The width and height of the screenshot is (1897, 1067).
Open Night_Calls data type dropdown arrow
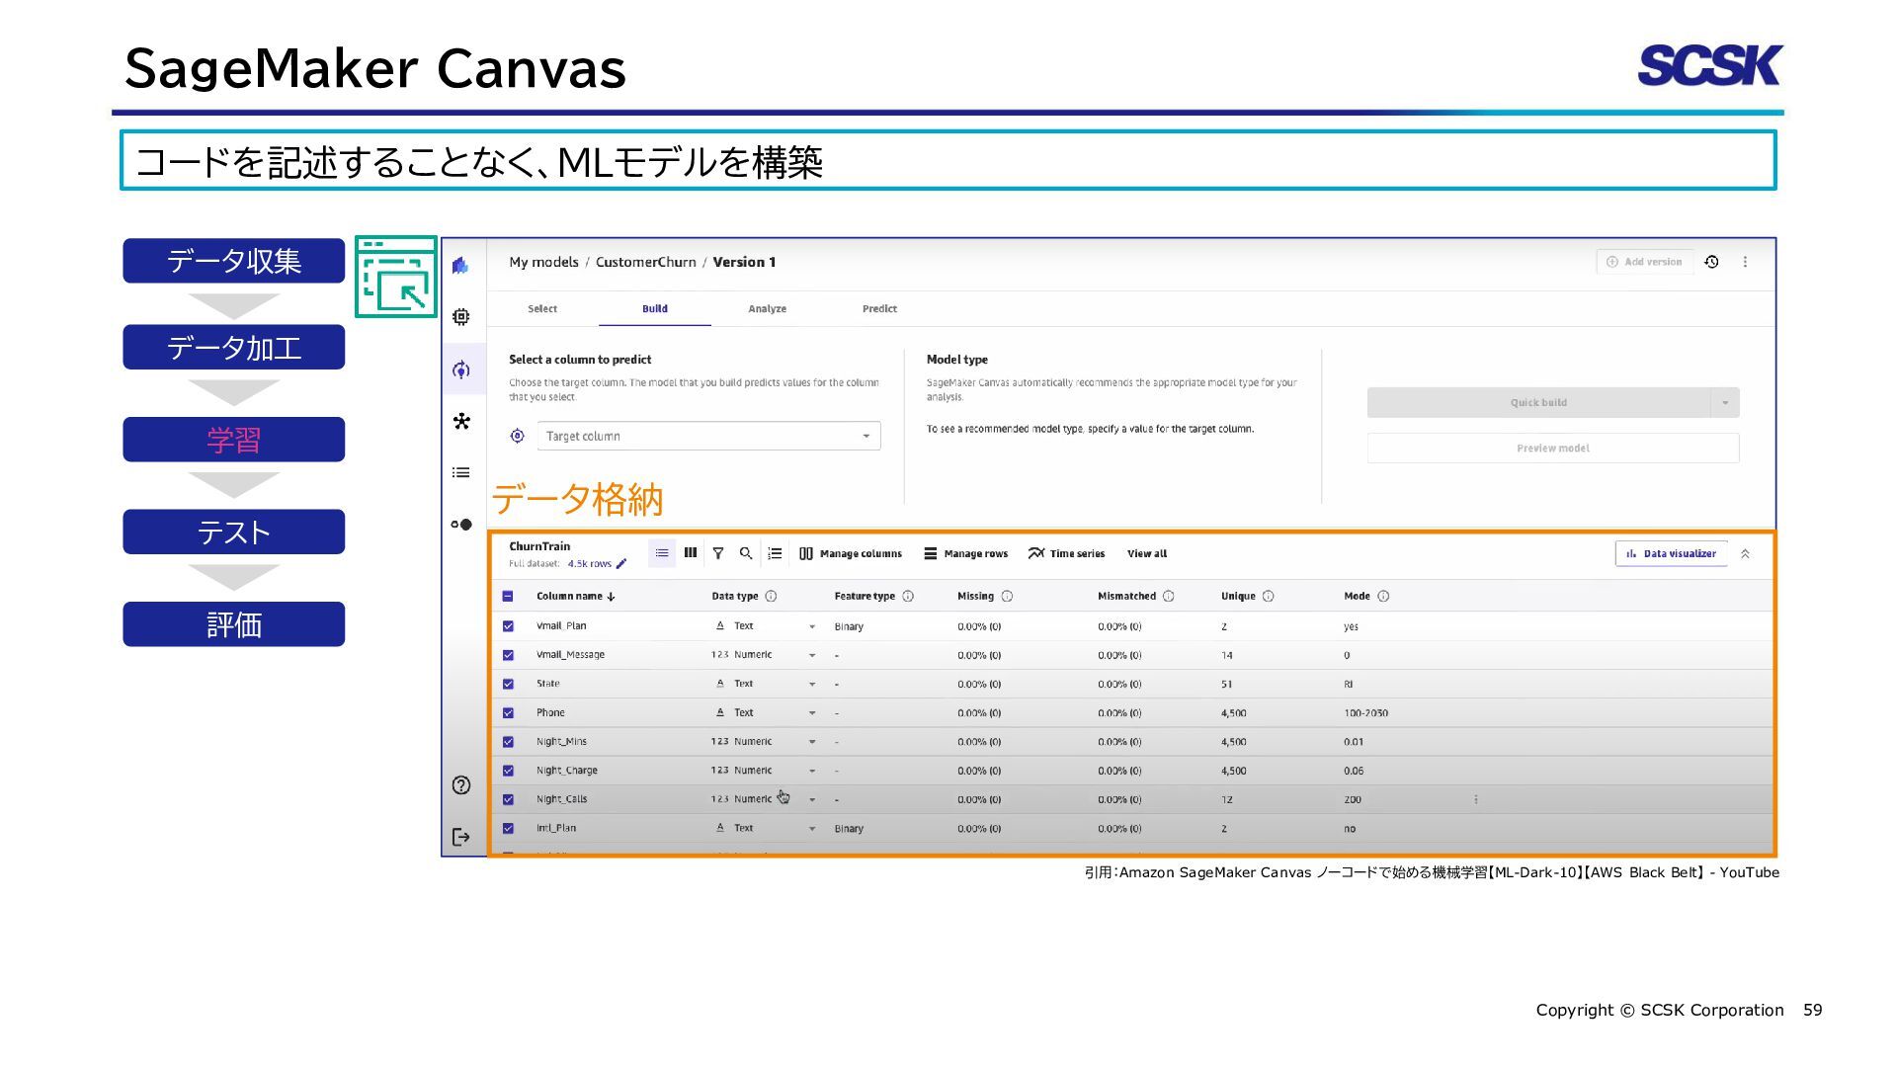(x=812, y=799)
